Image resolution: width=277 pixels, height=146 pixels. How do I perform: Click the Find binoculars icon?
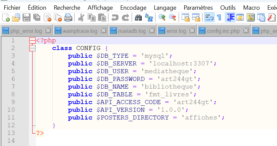[138, 17]
